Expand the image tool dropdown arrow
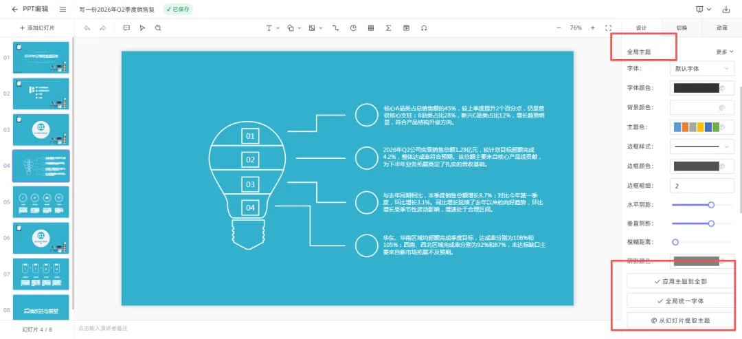 pos(321,28)
